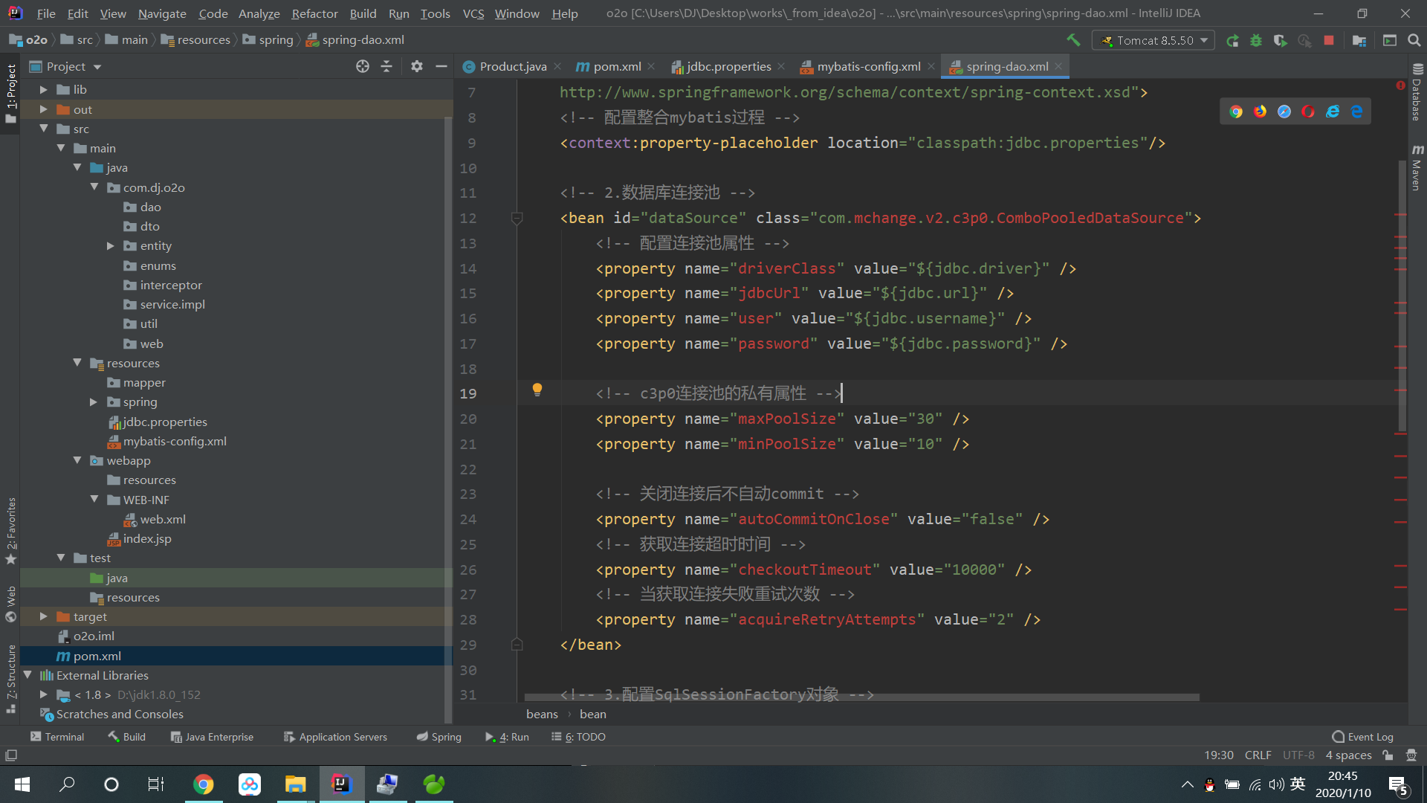Open Windows Start menu
The image size is (1427, 803).
click(22, 784)
